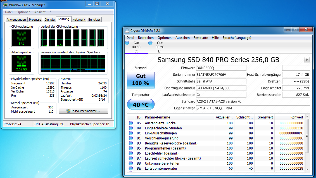This screenshot has height=178, width=316.
Task: Open the Hilfe menu
Action: click(215, 38)
